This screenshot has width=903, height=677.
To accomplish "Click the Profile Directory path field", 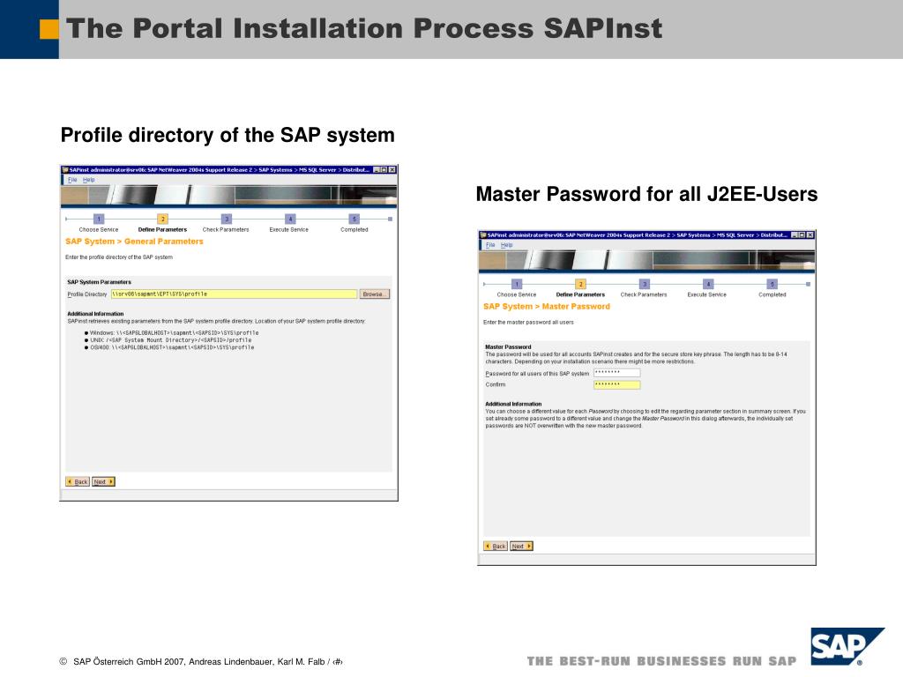I will [234, 294].
